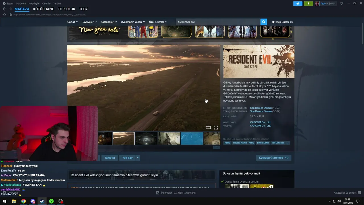
Task: Click the page URL address text
Action: (x=50, y=15)
